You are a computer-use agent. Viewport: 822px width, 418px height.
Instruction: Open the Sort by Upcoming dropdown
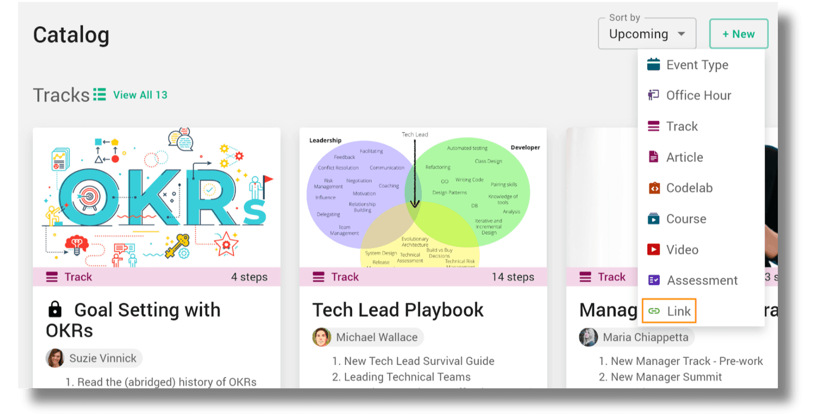pos(647,34)
